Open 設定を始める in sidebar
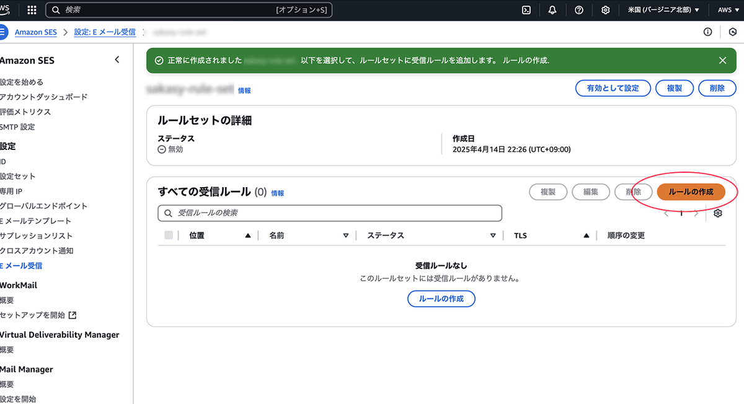744x404 pixels. 22,82
